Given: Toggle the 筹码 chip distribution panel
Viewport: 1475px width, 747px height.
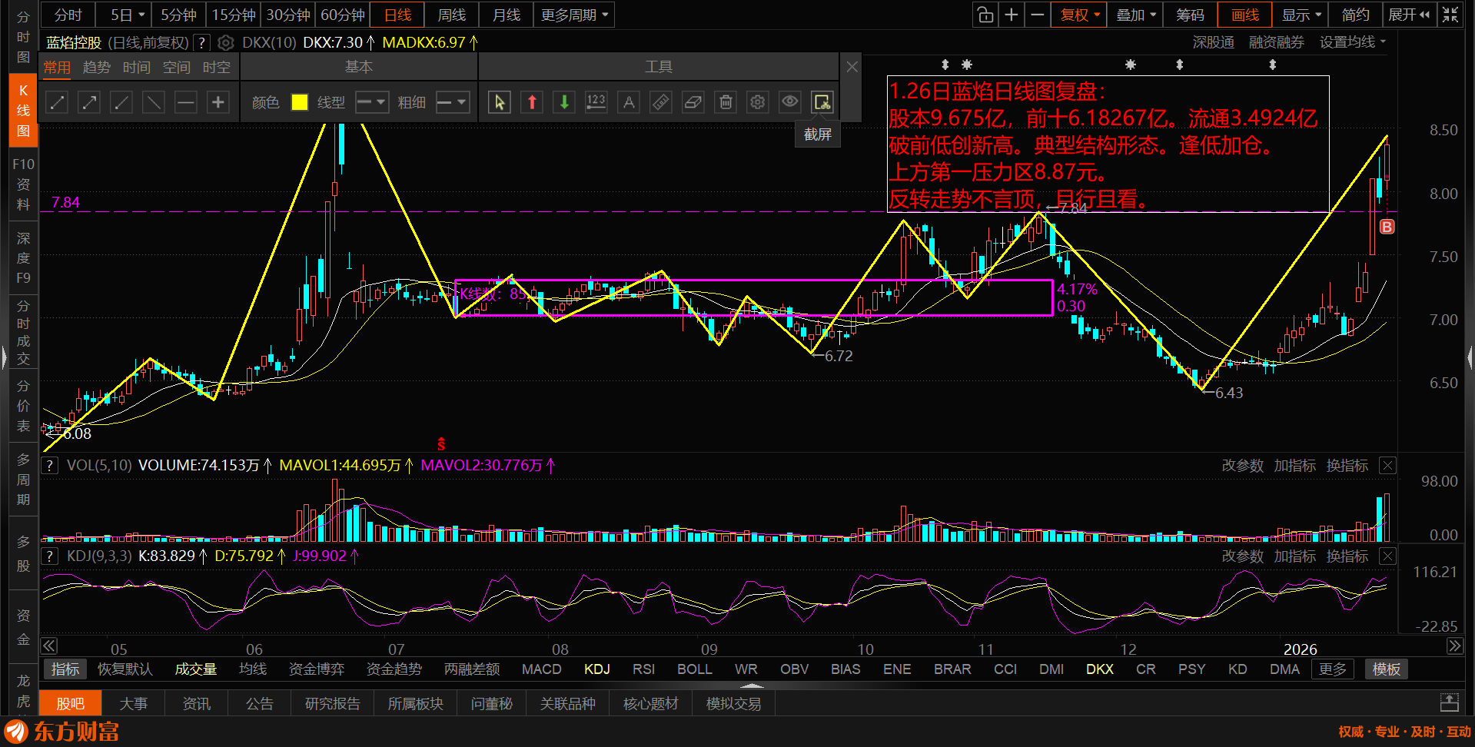Looking at the screenshot, I should (1190, 15).
